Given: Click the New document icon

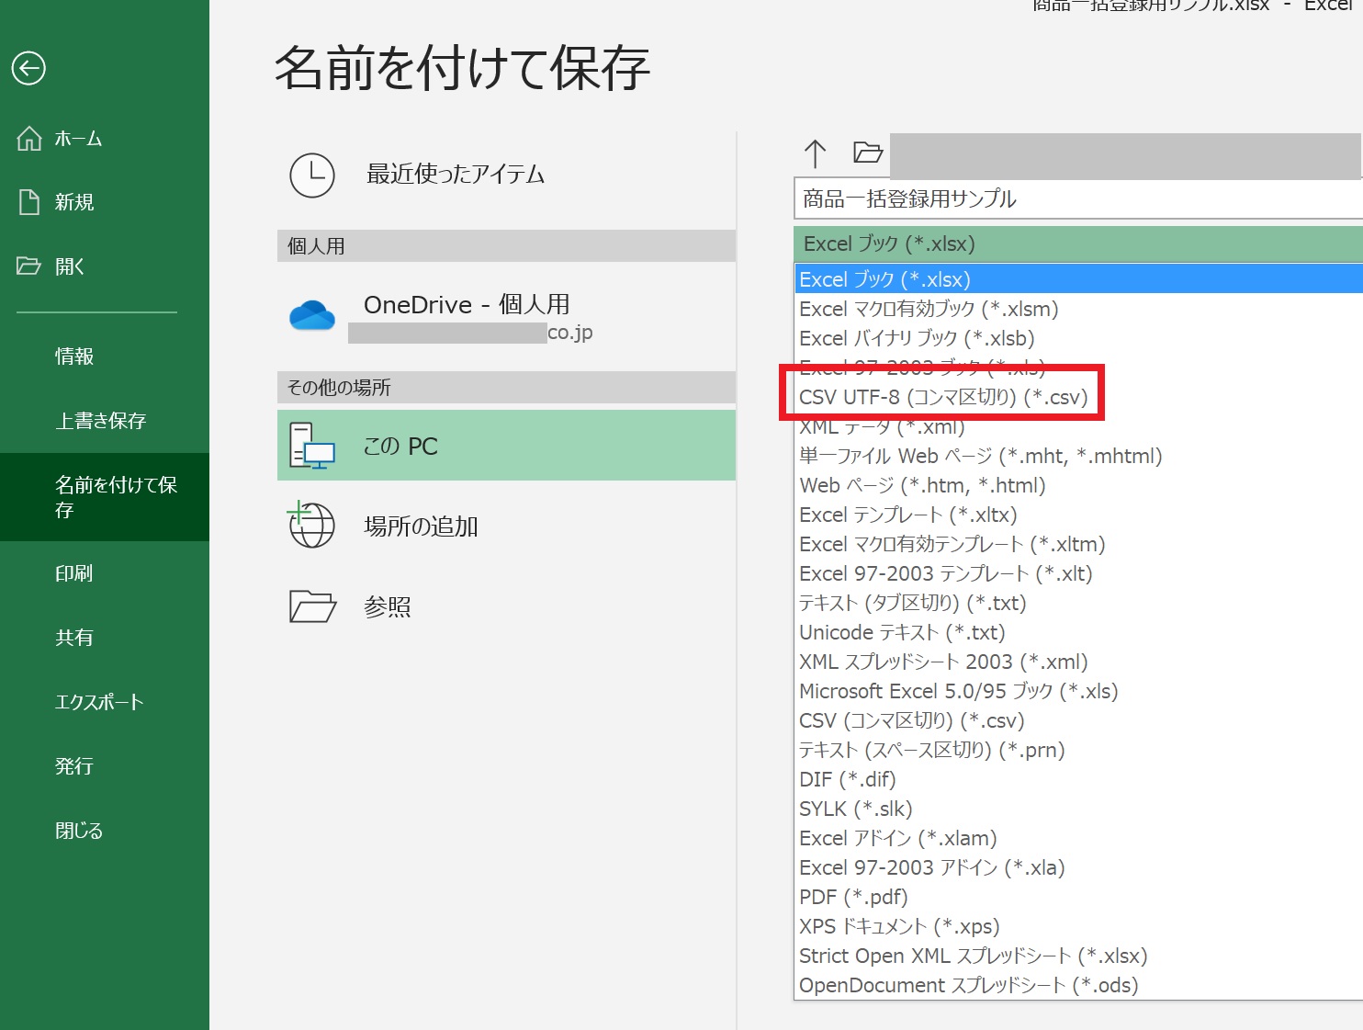Looking at the screenshot, I should click(x=29, y=202).
